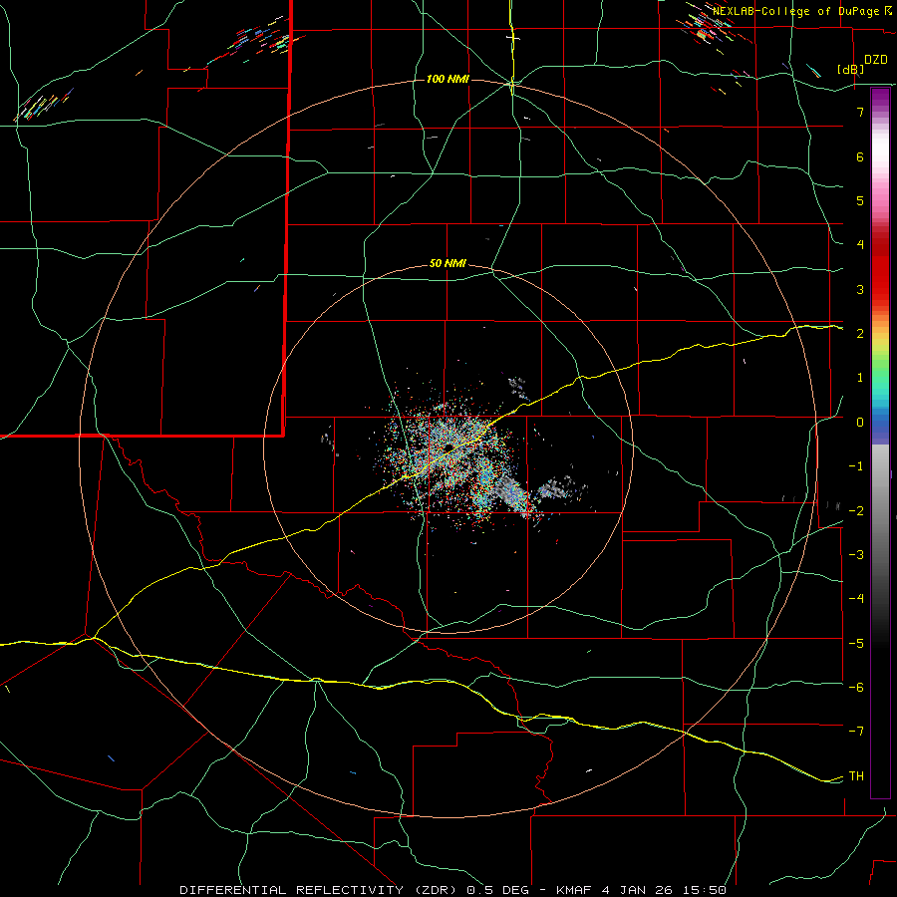897x897 pixels.
Task: Select the positive "2" scale label
Action: [860, 334]
